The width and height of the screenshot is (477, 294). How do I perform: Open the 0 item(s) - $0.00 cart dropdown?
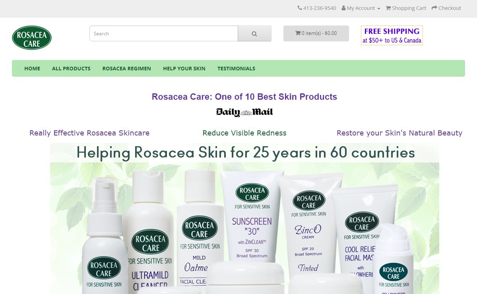[316, 33]
